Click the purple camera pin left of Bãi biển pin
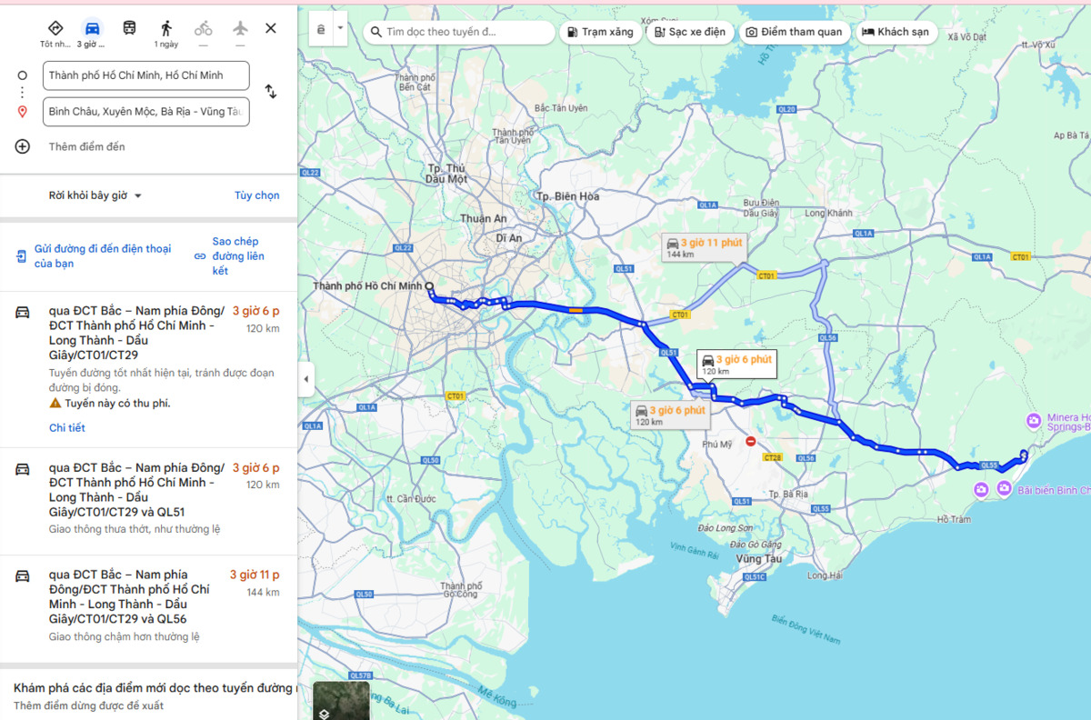This screenshot has width=1091, height=720. click(x=981, y=490)
